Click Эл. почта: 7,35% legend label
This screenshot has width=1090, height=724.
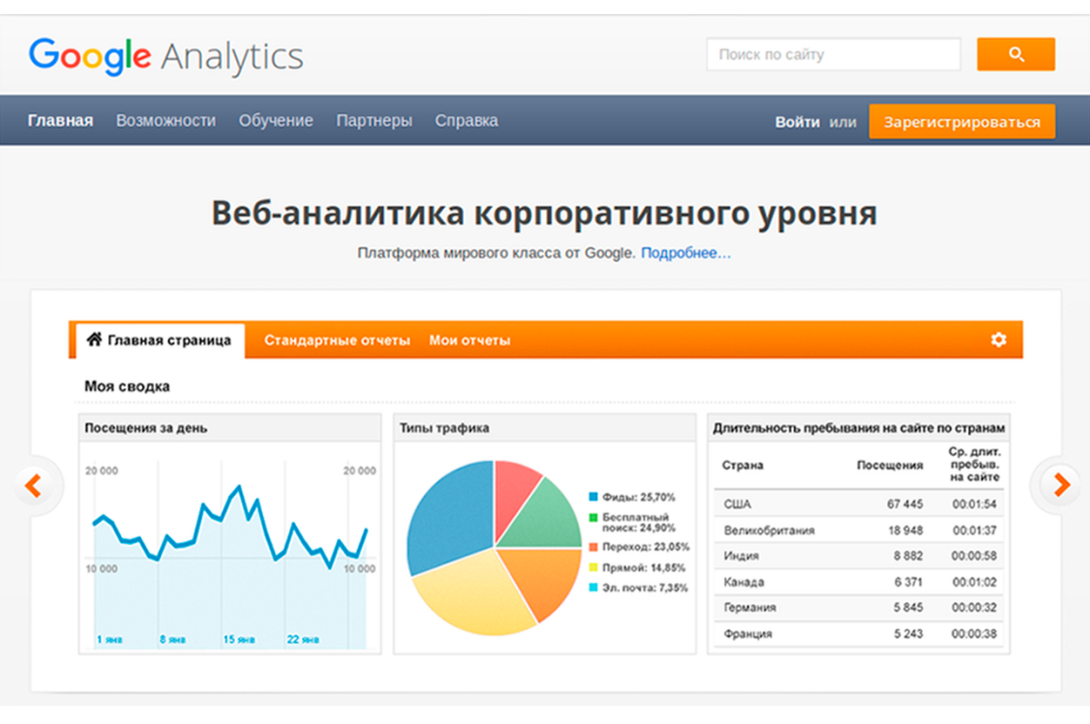(x=646, y=588)
